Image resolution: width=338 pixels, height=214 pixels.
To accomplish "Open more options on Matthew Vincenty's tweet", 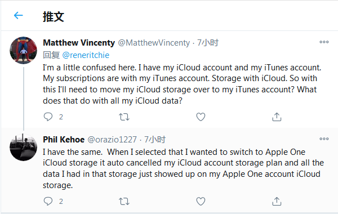I will click(x=324, y=42).
